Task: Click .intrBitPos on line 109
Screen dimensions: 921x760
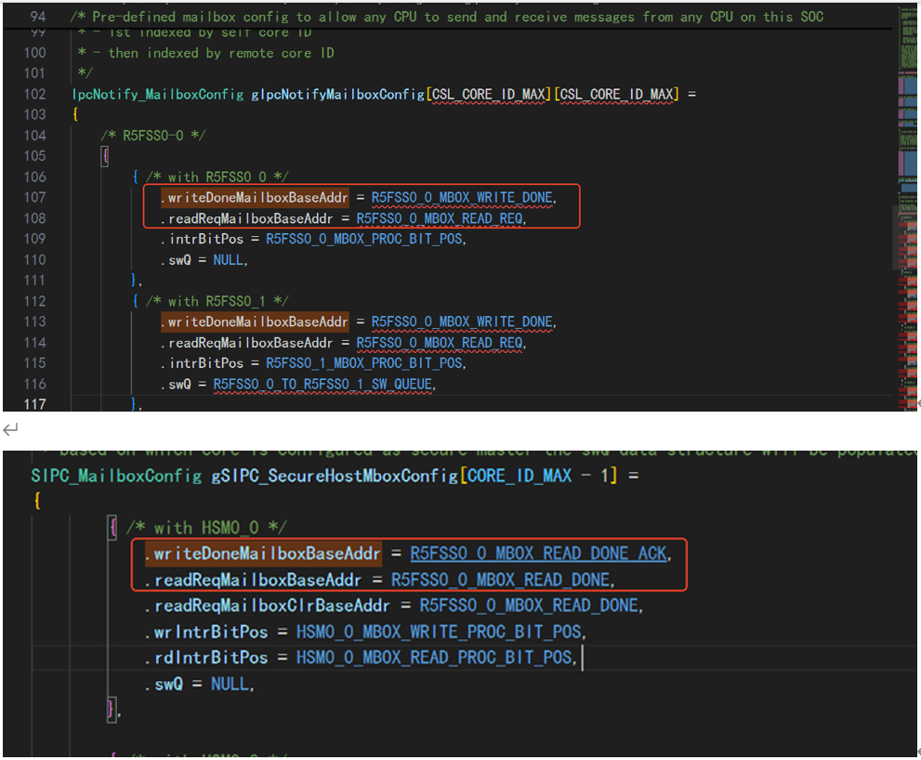Action: (x=202, y=239)
